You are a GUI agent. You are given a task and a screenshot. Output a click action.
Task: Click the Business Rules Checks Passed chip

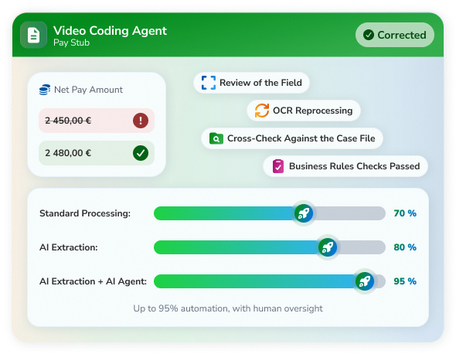pyautogui.click(x=345, y=166)
